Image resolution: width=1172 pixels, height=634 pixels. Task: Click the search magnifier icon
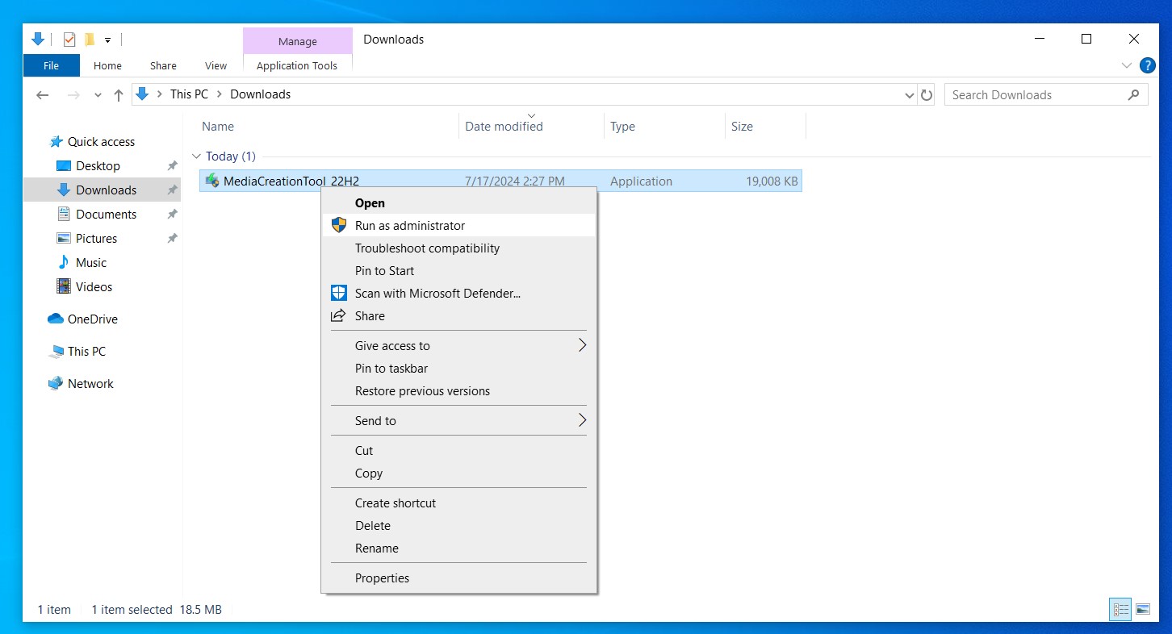[1134, 94]
